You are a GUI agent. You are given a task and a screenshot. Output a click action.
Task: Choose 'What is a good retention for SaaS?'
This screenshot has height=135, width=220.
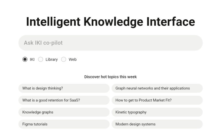pos(64,100)
